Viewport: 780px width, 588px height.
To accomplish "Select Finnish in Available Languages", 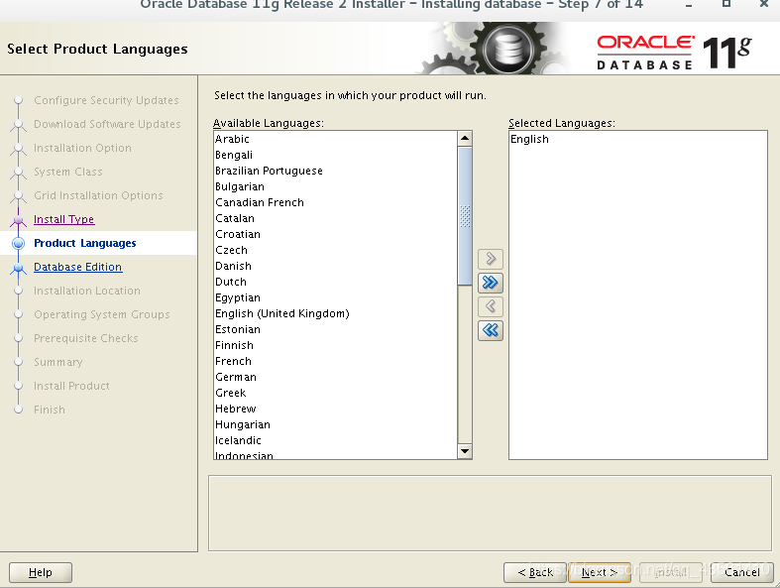I will tap(335, 345).
